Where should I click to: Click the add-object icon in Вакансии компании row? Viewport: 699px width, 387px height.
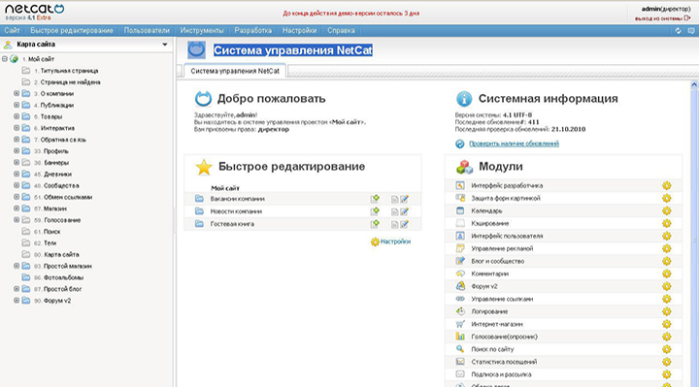click(x=375, y=199)
